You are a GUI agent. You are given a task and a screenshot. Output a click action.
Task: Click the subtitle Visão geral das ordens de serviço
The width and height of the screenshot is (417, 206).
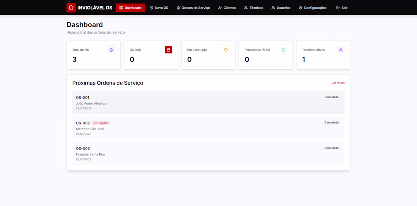[96, 33]
